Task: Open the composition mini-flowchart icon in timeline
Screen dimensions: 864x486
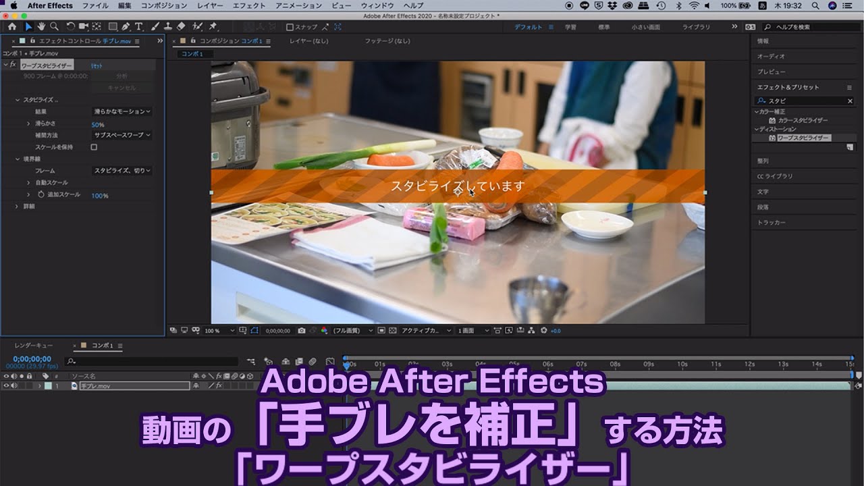Action: pos(251,362)
